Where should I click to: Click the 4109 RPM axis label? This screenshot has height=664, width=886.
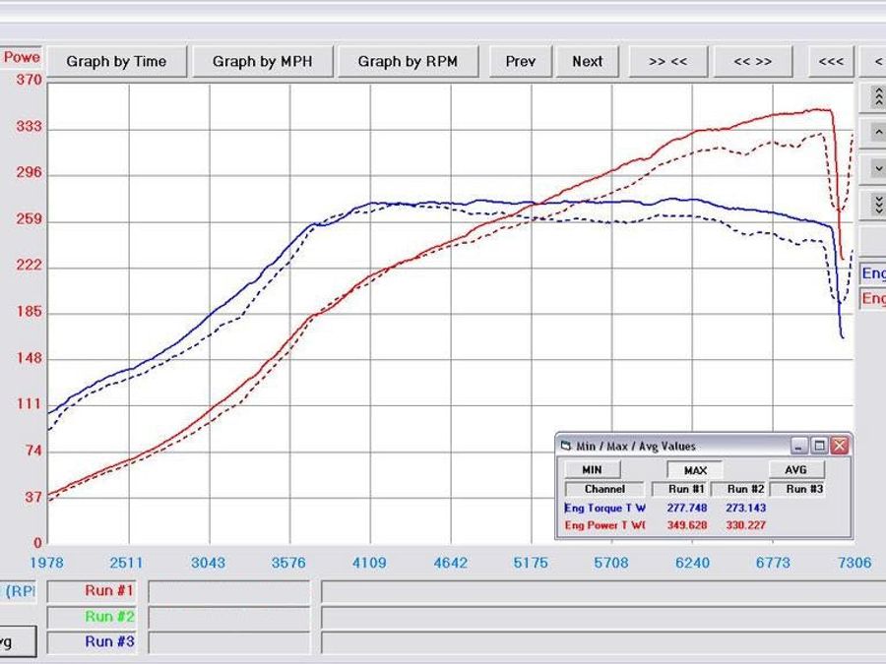pos(369,563)
